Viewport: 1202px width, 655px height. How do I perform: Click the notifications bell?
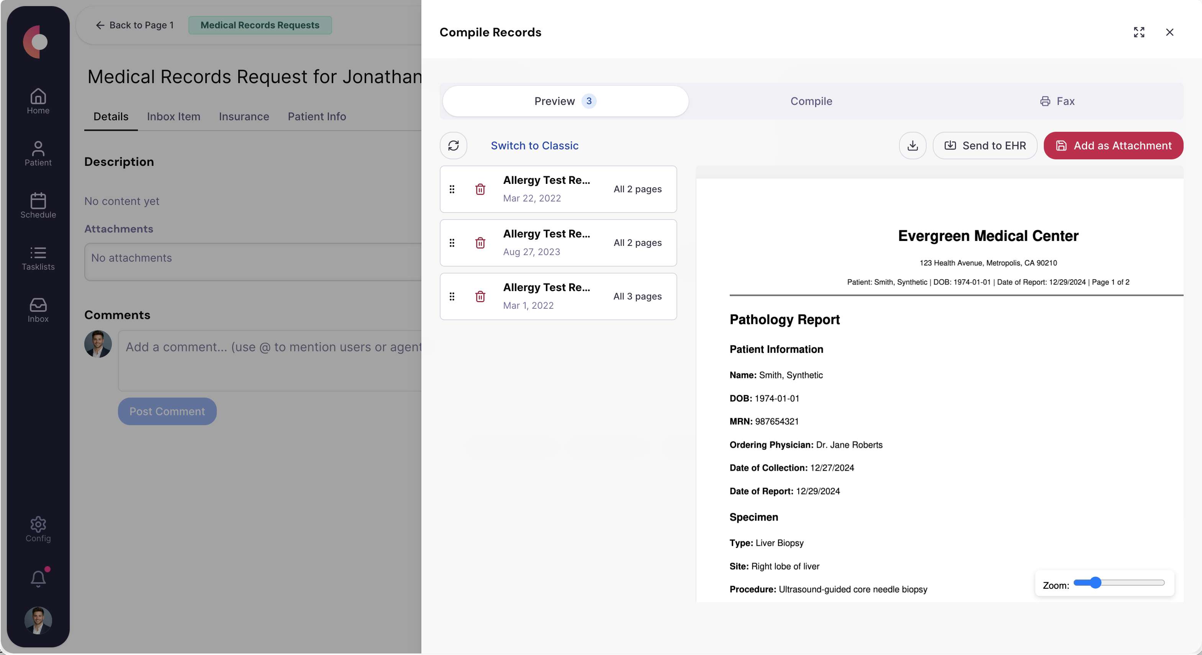point(38,578)
